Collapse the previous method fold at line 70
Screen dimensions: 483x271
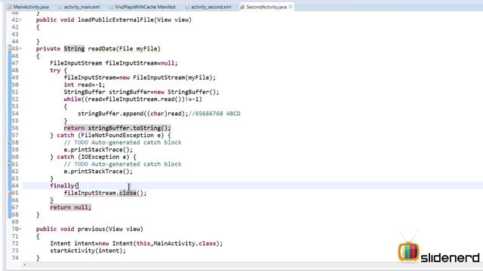[x=20, y=229]
